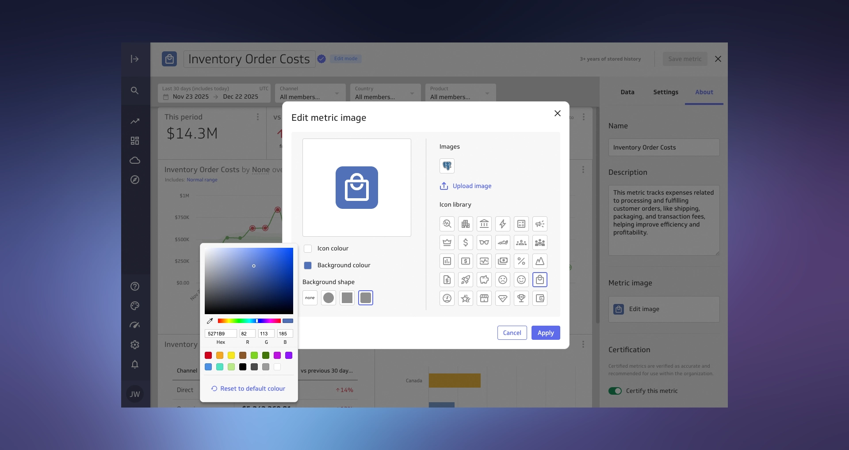
Task: Expand the Country filter dropdown
Action: pyautogui.click(x=385, y=94)
